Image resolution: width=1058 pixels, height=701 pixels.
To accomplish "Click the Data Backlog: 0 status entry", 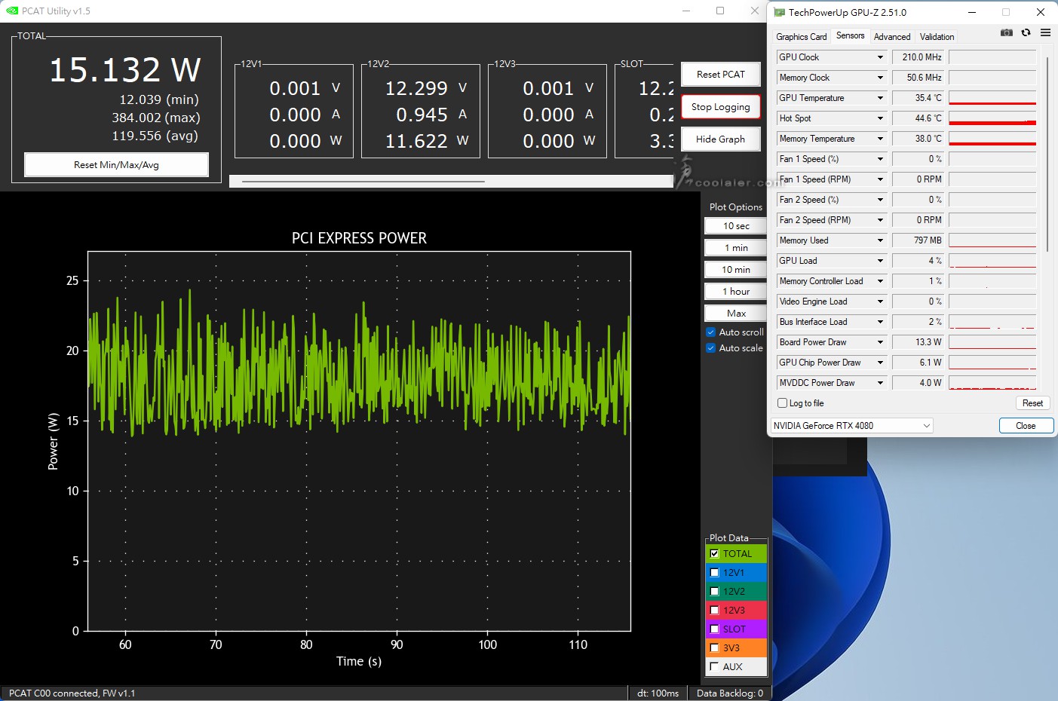I will coord(729,693).
